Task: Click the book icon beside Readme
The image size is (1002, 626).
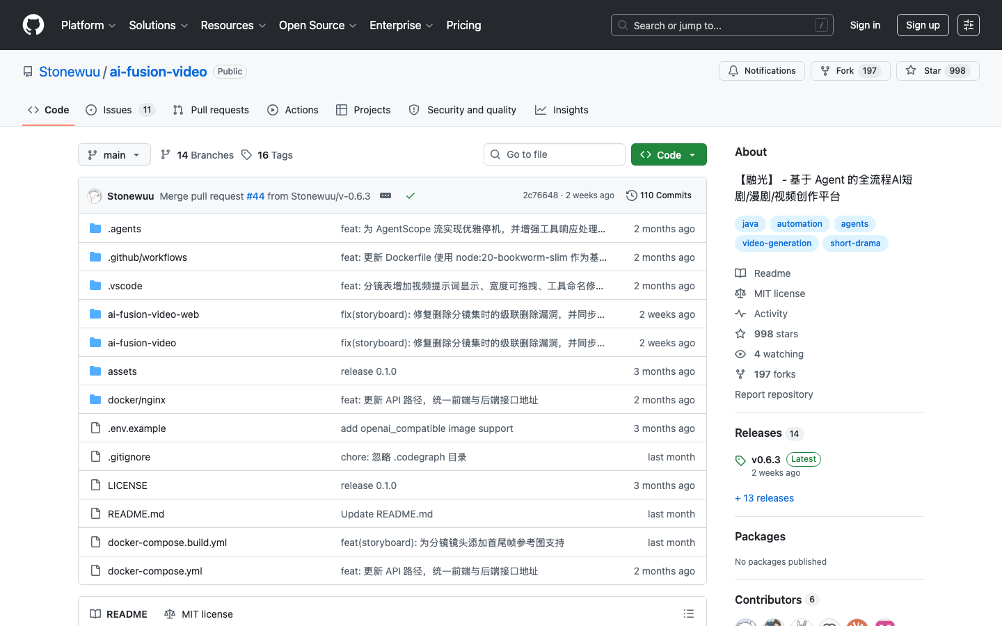Action: pyautogui.click(x=740, y=273)
